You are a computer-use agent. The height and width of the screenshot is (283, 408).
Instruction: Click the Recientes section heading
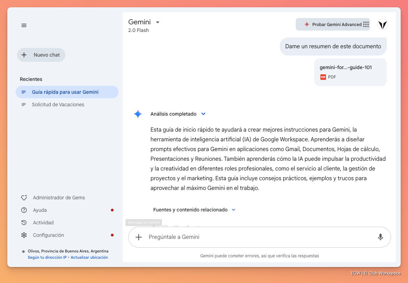pos(31,79)
